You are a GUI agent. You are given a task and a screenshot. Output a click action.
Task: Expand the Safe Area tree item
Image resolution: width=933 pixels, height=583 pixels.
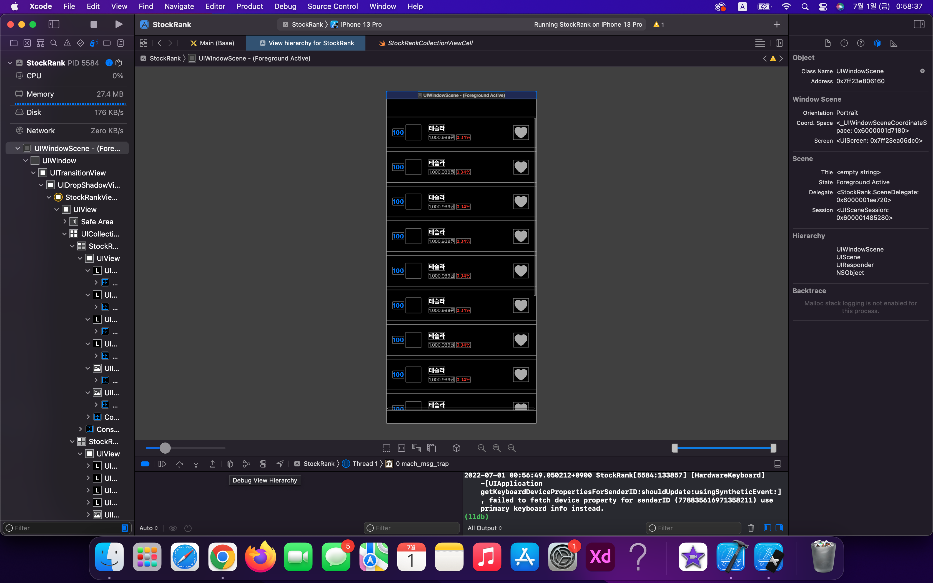coord(65,222)
